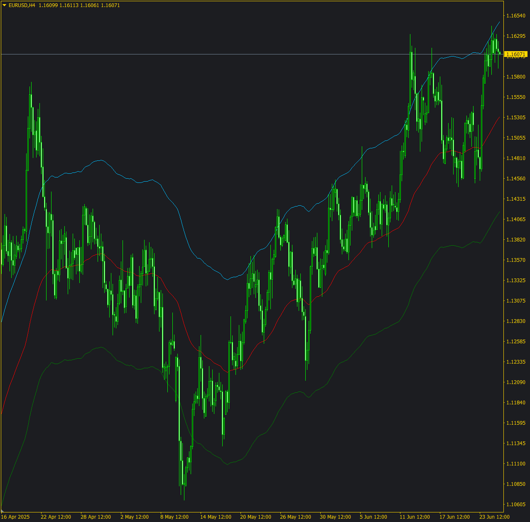This screenshot has width=530, height=522.
Task: Click the 11 Jun 12:00 time label
Action: point(415,517)
